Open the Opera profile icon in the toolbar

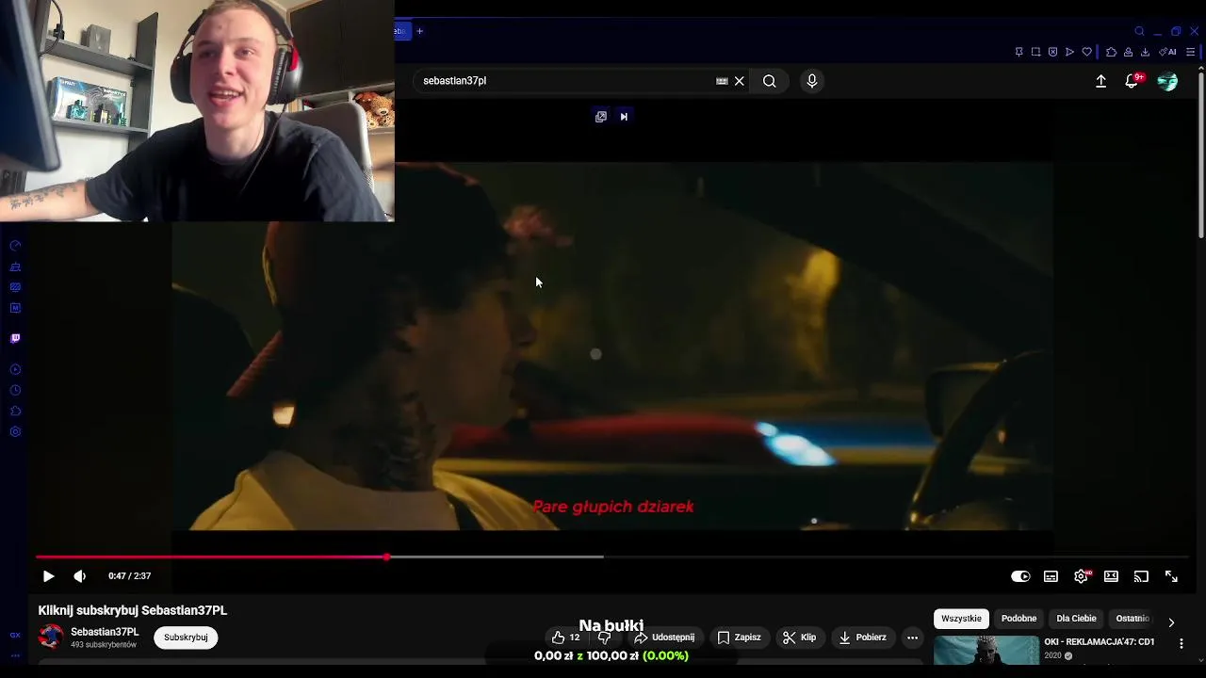(x=1128, y=52)
